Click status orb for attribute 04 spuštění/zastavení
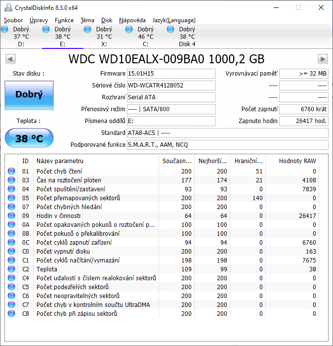 (x=11, y=189)
